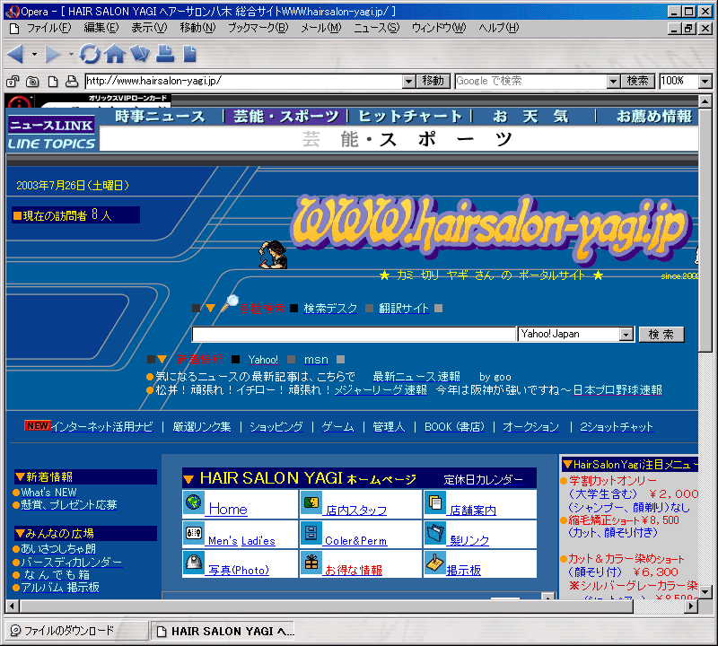
Task: Click the file icon left of ファイル menu
Action: 14,29
